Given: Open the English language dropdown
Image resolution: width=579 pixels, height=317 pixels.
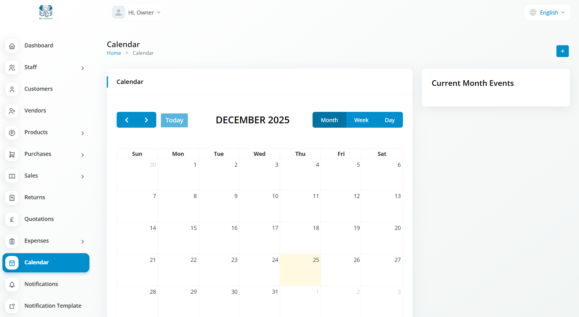Looking at the screenshot, I should click(547, 12).
